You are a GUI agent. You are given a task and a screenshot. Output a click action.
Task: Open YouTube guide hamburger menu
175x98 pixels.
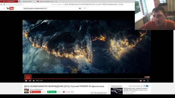point(4,8)
